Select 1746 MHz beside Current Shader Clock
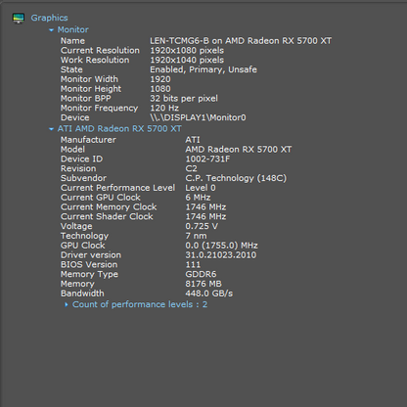Image resolution: width=407 pixels, height=407 pixels. tap(205, 217)
